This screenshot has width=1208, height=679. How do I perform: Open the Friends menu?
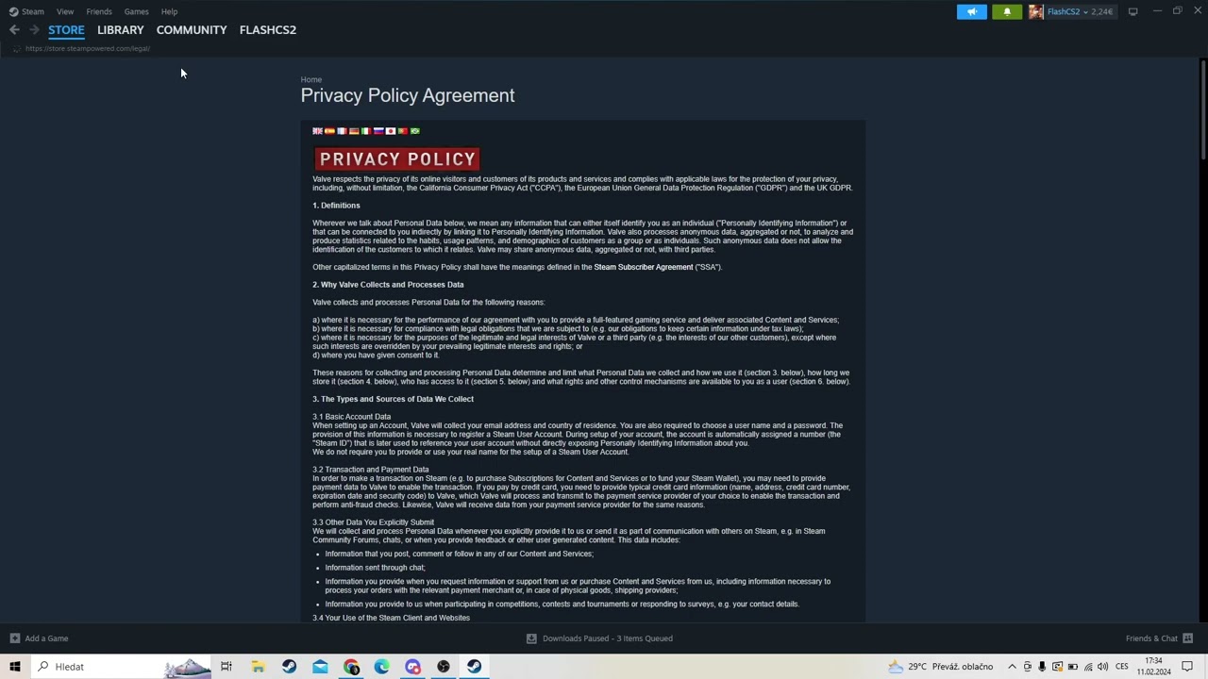tap(99, 11)
